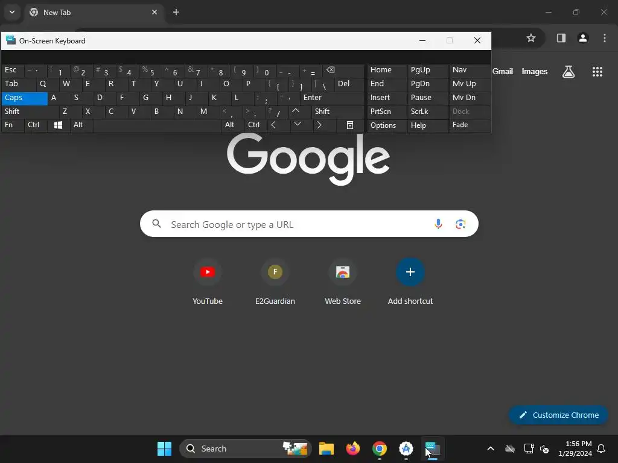Open Chrome's three-dot menu

pyautogui.click(x=604, y=38)
